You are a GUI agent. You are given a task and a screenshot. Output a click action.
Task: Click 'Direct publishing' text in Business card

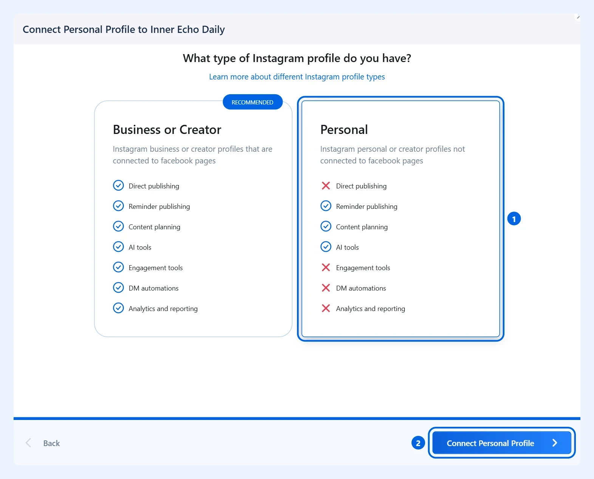pos(154,186)
